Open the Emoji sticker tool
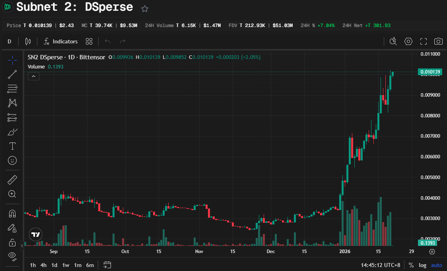Image resolution: width=447 pixels, height=271 pixels. (x=12, y=160)
